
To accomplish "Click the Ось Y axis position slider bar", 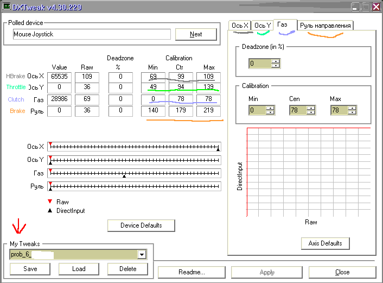I will tap(135, 160).
